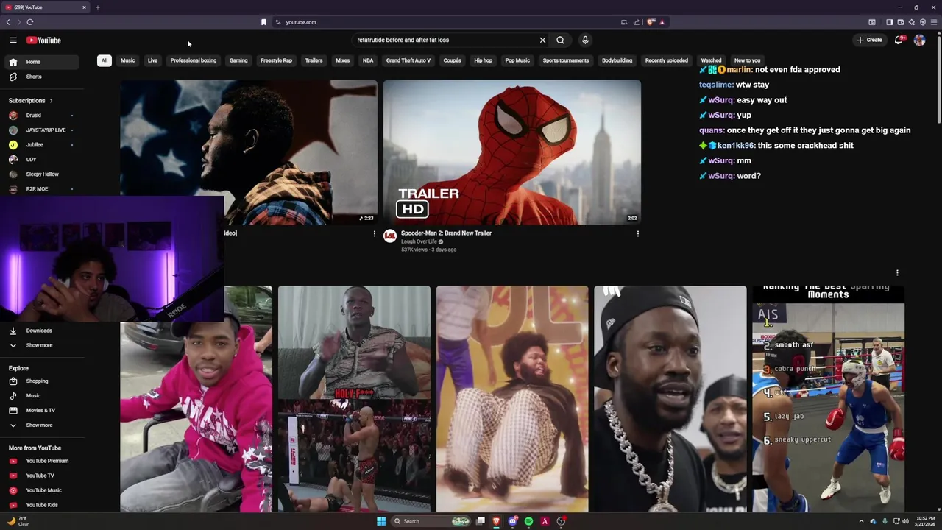Clear the search box with the X
This screenshot has height=530, width=942.
point(542,40)
